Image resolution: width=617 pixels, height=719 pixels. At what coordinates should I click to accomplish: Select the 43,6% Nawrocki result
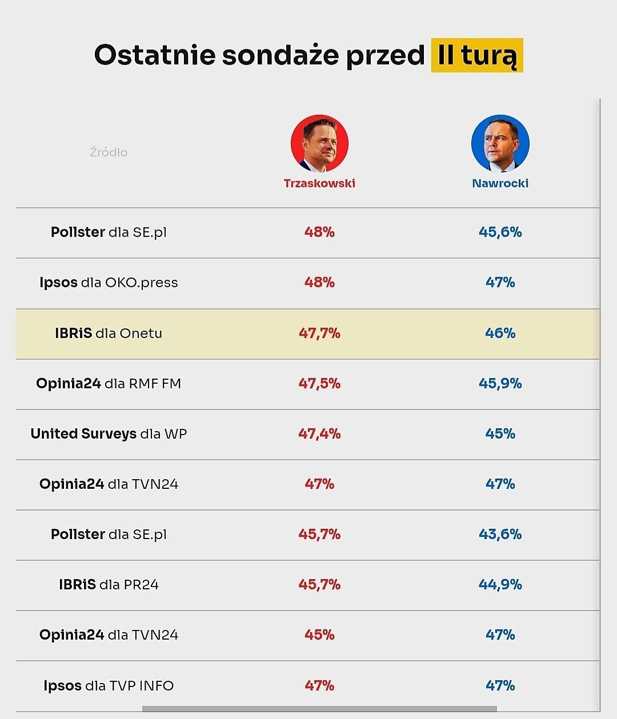pyautogui.click(x=500, y=535)
